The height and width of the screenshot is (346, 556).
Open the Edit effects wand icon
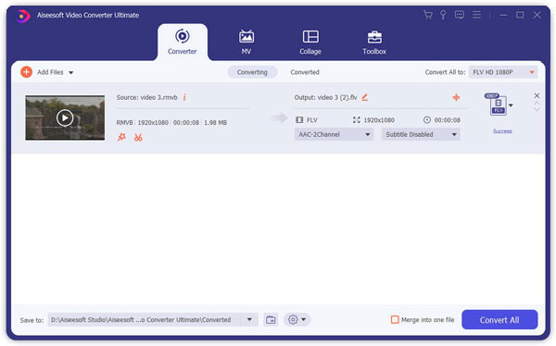point(121,137)
